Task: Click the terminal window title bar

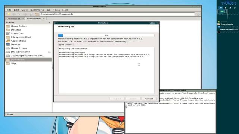Action: tap(187, 90)
